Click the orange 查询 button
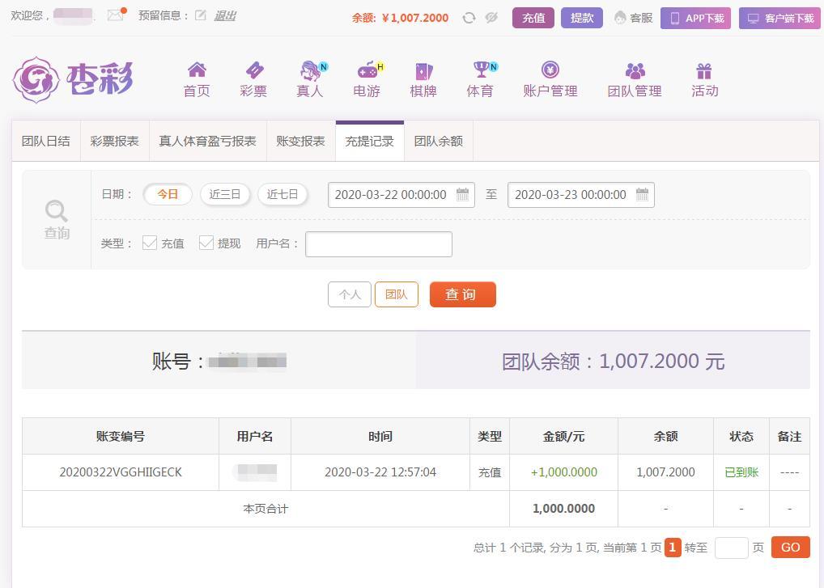This screenshot has width=824, height=588. (462, 294)
